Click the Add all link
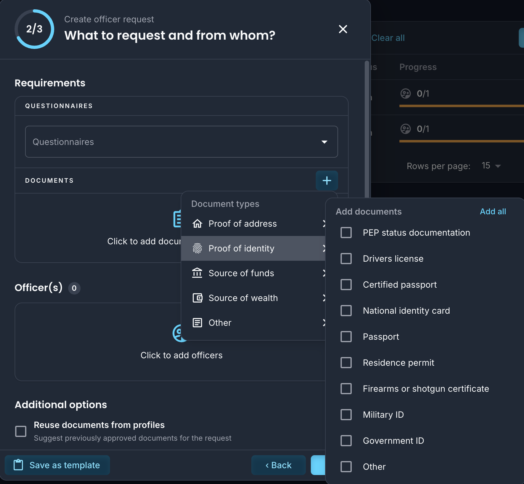The height and width of the screenshot is (484, 524). pyautogui.click(x=493, y=211)
